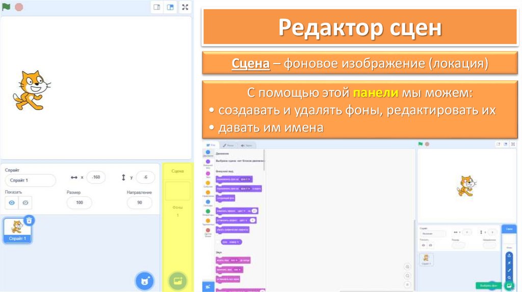Zoom out the scripts workspace

coord(407,276)
